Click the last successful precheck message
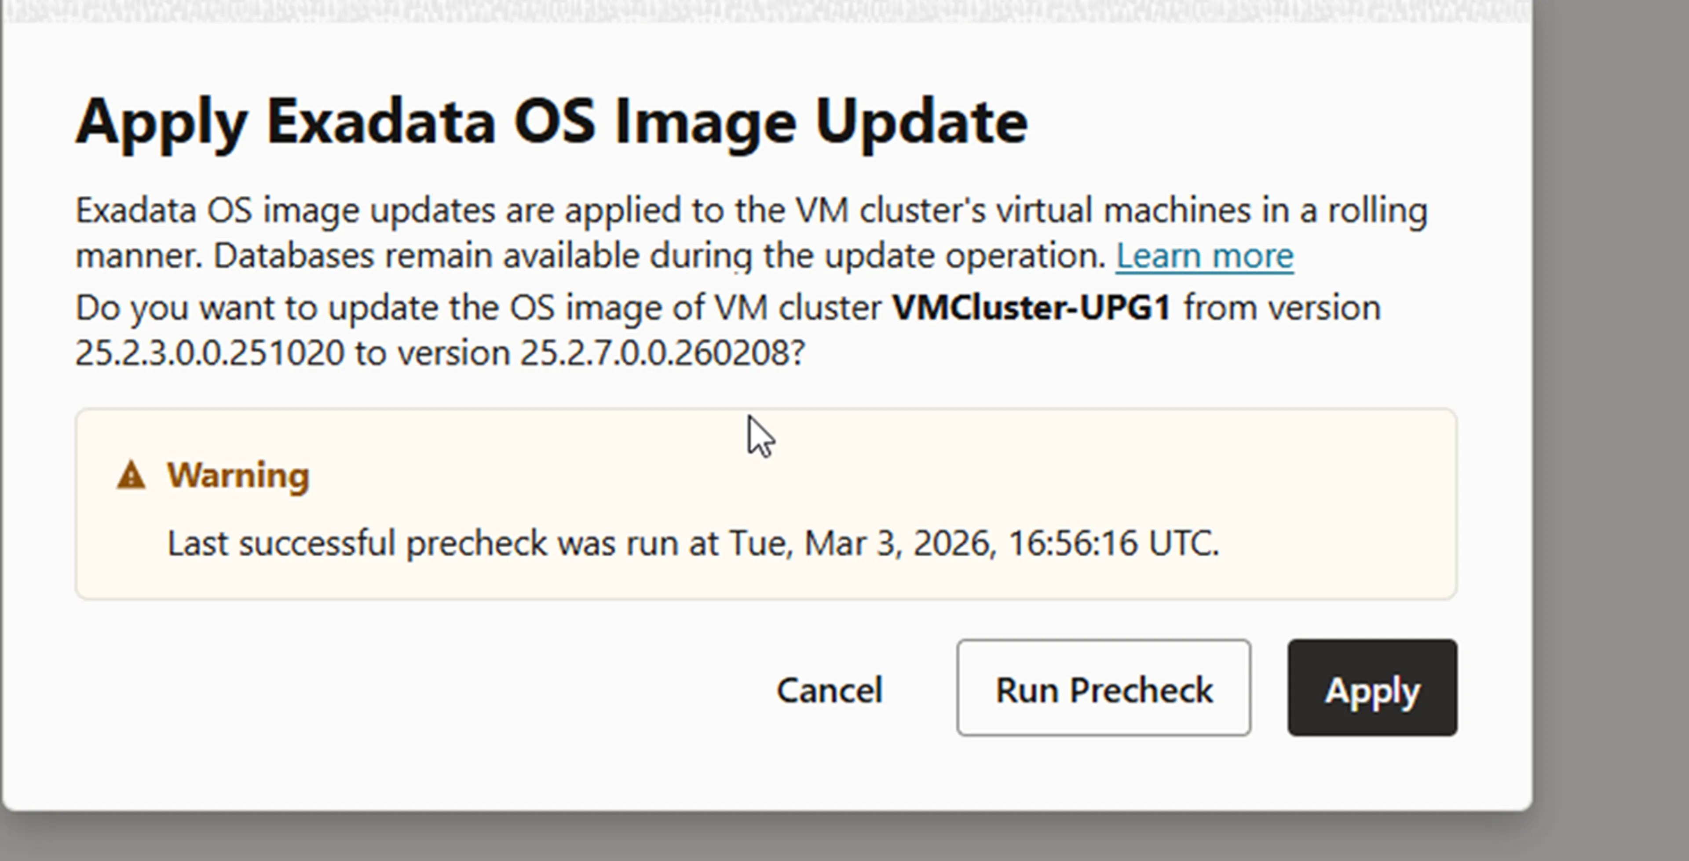This screenshot has width=1689, height=861. [693, 543]
